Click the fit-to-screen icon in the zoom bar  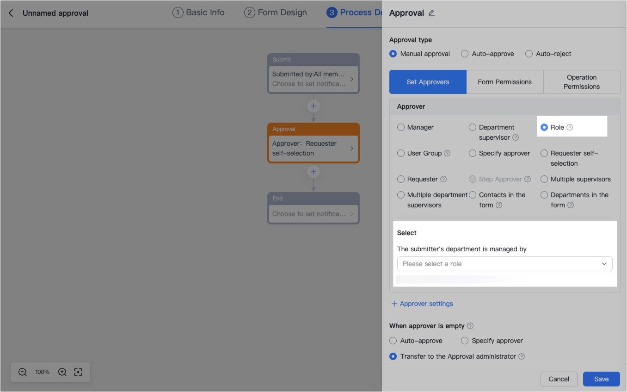[78, 372]
